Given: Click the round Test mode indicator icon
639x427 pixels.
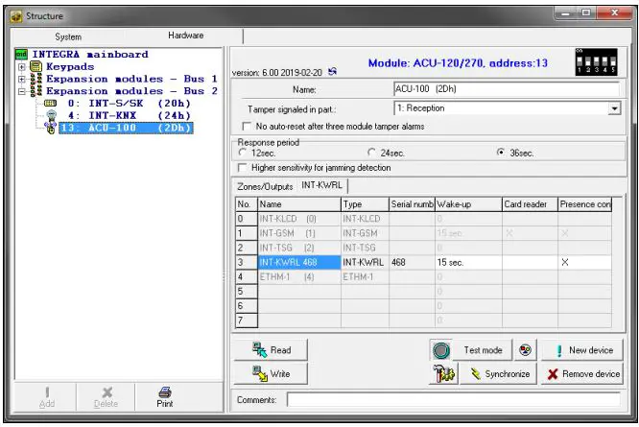Looking at the screenshot, I should click(441, 350).
